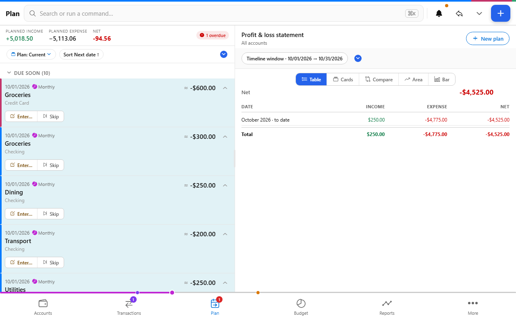The image size is (516, 322).
Task: Expand the report options chevron beside Timeline window
Action: tap(358, 58)
